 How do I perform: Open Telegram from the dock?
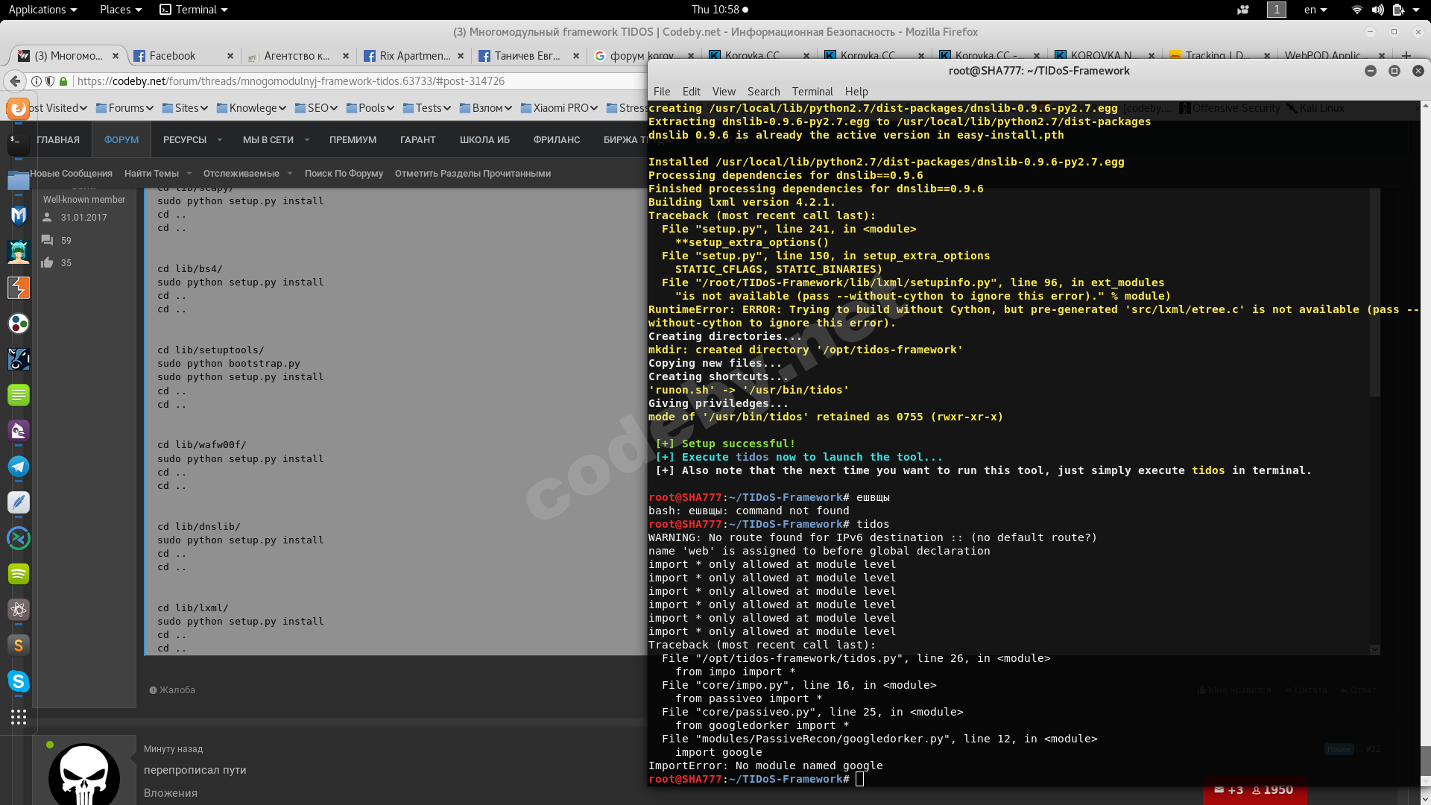[19, 467]
